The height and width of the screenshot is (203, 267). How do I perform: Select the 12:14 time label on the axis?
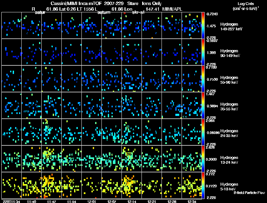tap(131, 201)
